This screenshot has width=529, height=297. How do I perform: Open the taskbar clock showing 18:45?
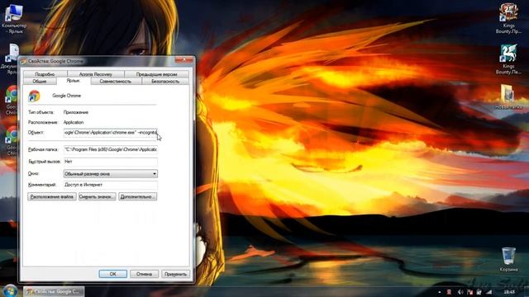[509, 292]
